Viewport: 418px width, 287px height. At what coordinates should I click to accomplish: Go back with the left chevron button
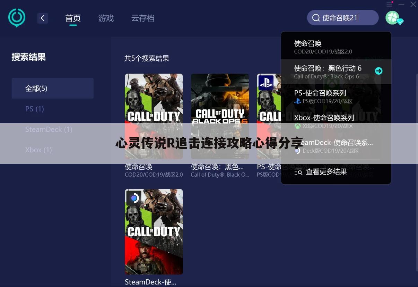(x=43, y=18)
